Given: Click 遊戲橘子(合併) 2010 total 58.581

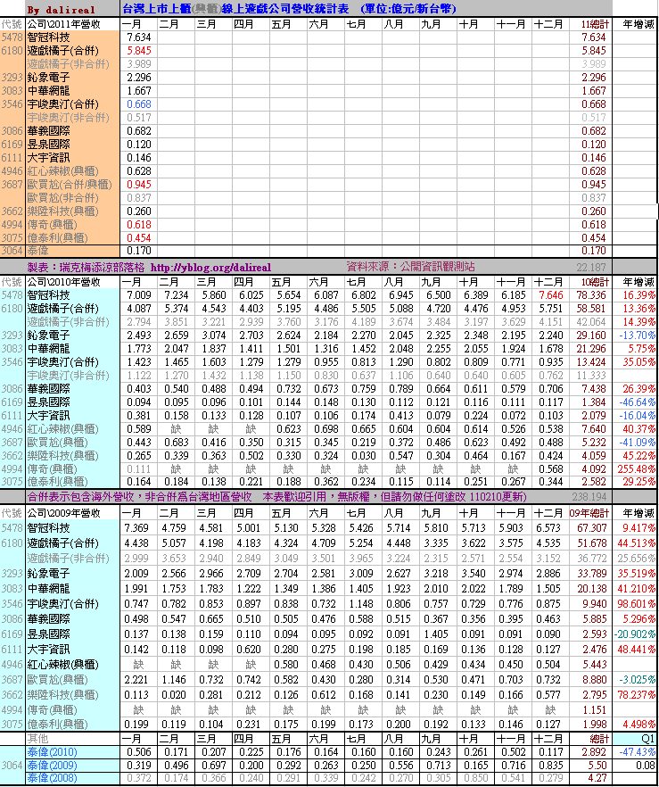Looking at the screenshot, I should tap(591, 309).
